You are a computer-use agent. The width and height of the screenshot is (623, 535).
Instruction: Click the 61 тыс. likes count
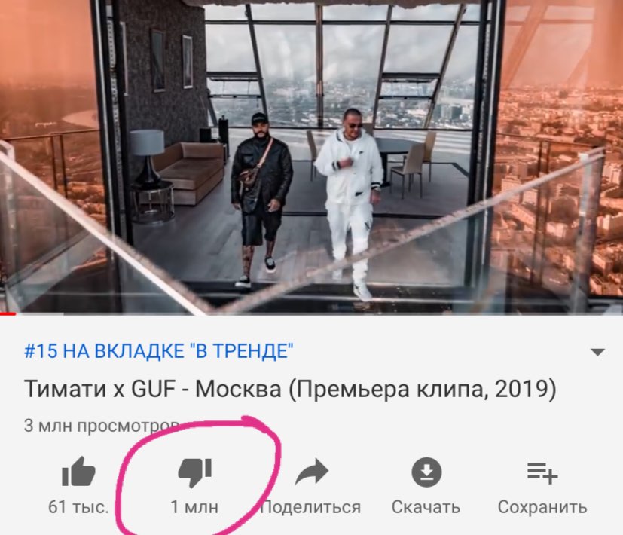click(78, 508)
